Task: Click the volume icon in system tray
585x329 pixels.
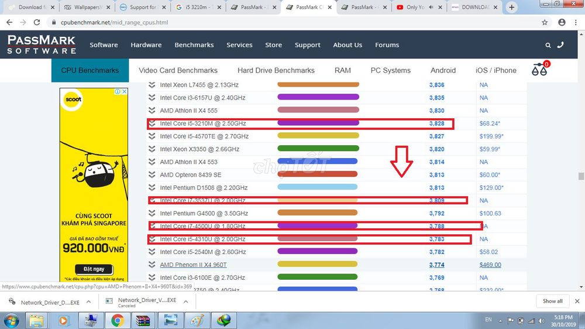Action: click(541, 321)
